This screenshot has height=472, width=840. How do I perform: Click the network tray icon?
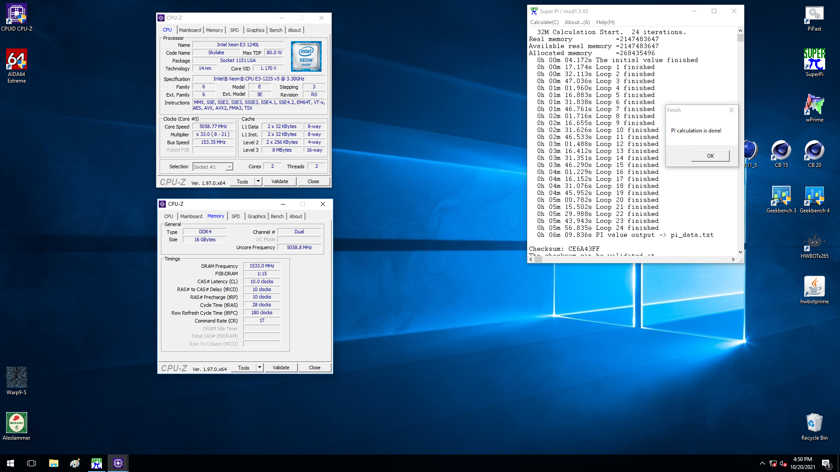point(773,463)
